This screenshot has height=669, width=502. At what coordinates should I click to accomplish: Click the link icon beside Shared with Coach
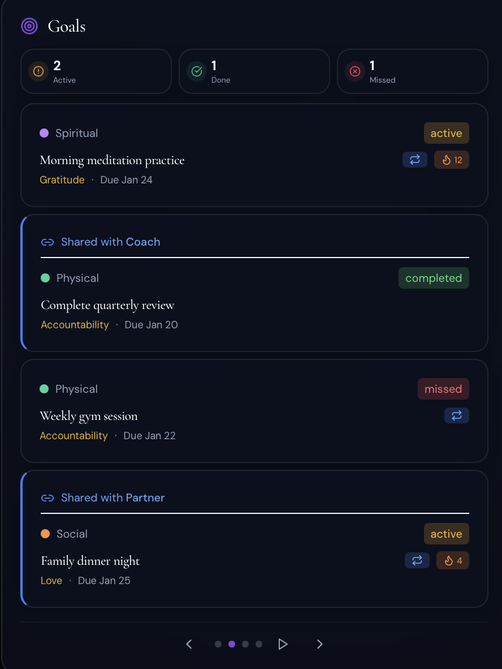pyautogui.click(x=47, y=242)
